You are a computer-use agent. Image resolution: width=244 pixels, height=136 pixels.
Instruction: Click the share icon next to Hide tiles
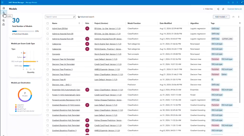[x=218, y=9]
